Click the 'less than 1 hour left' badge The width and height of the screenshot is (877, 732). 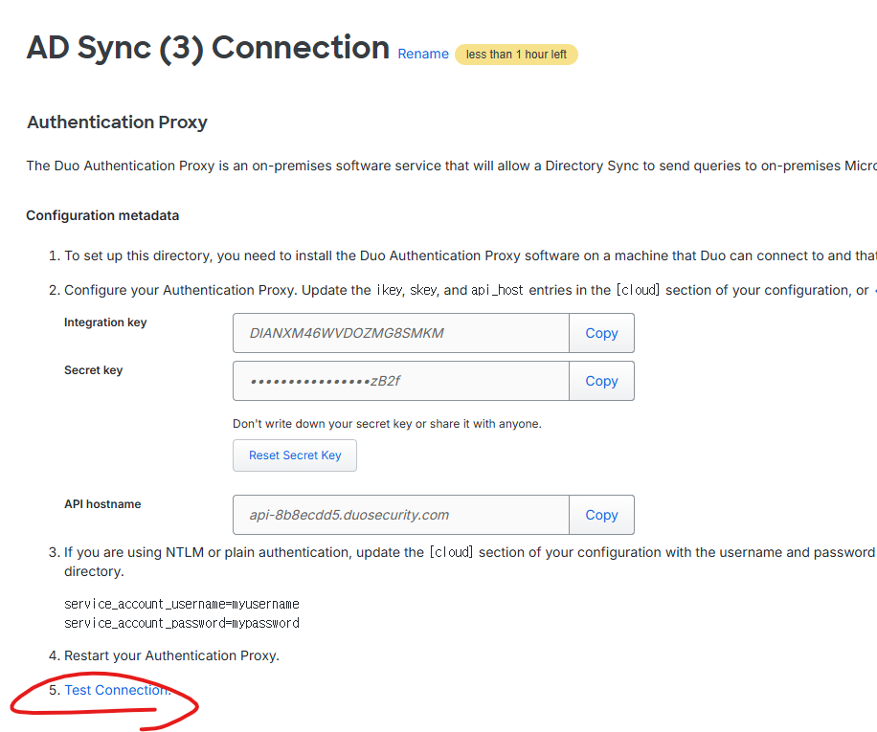click(516, 55)
